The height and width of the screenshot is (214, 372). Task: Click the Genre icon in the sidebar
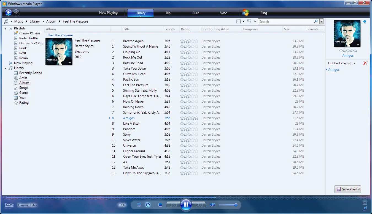(16, 93)
